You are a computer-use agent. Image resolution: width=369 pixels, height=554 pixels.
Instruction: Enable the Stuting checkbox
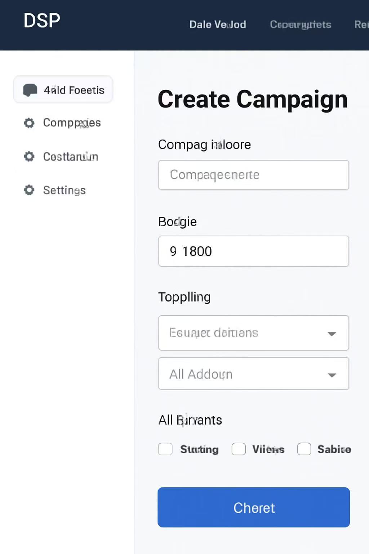pos(165,449)
